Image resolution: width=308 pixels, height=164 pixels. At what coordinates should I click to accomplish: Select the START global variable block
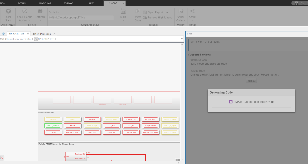53,119
